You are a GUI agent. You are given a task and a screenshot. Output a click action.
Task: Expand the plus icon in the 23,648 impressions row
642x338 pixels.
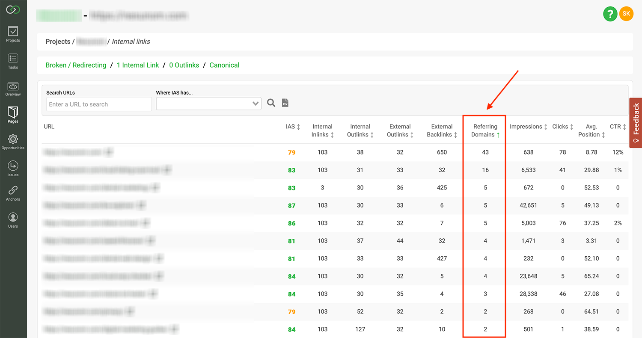(x=158, y=276)
